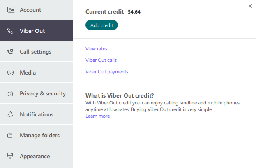Select Manage folders in sidebar
This screenshot has width=256, height=168.
point(39,135)
